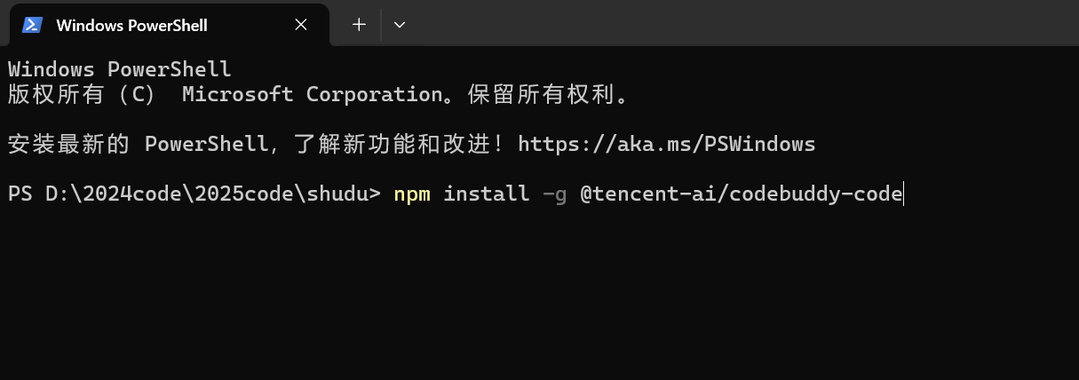
Task: Close the Windows PowerShell tab
Action: coord(301,25)
